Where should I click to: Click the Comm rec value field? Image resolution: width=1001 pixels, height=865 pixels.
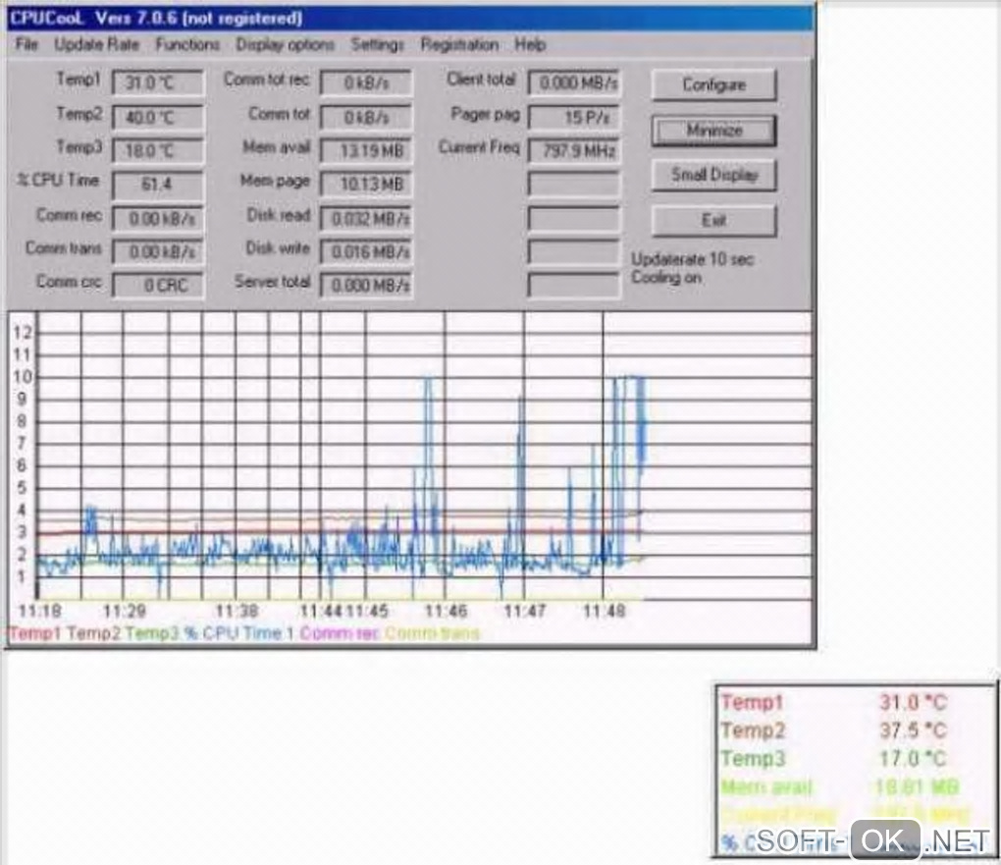pos(158,219)
